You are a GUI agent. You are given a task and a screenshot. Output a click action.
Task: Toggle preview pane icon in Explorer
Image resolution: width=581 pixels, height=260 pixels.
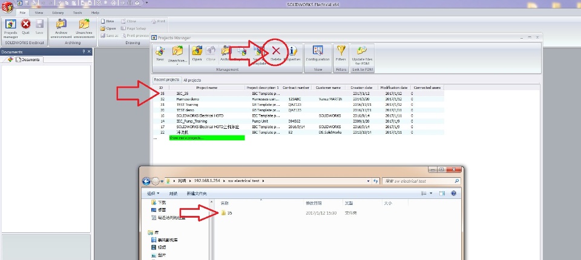442,193
